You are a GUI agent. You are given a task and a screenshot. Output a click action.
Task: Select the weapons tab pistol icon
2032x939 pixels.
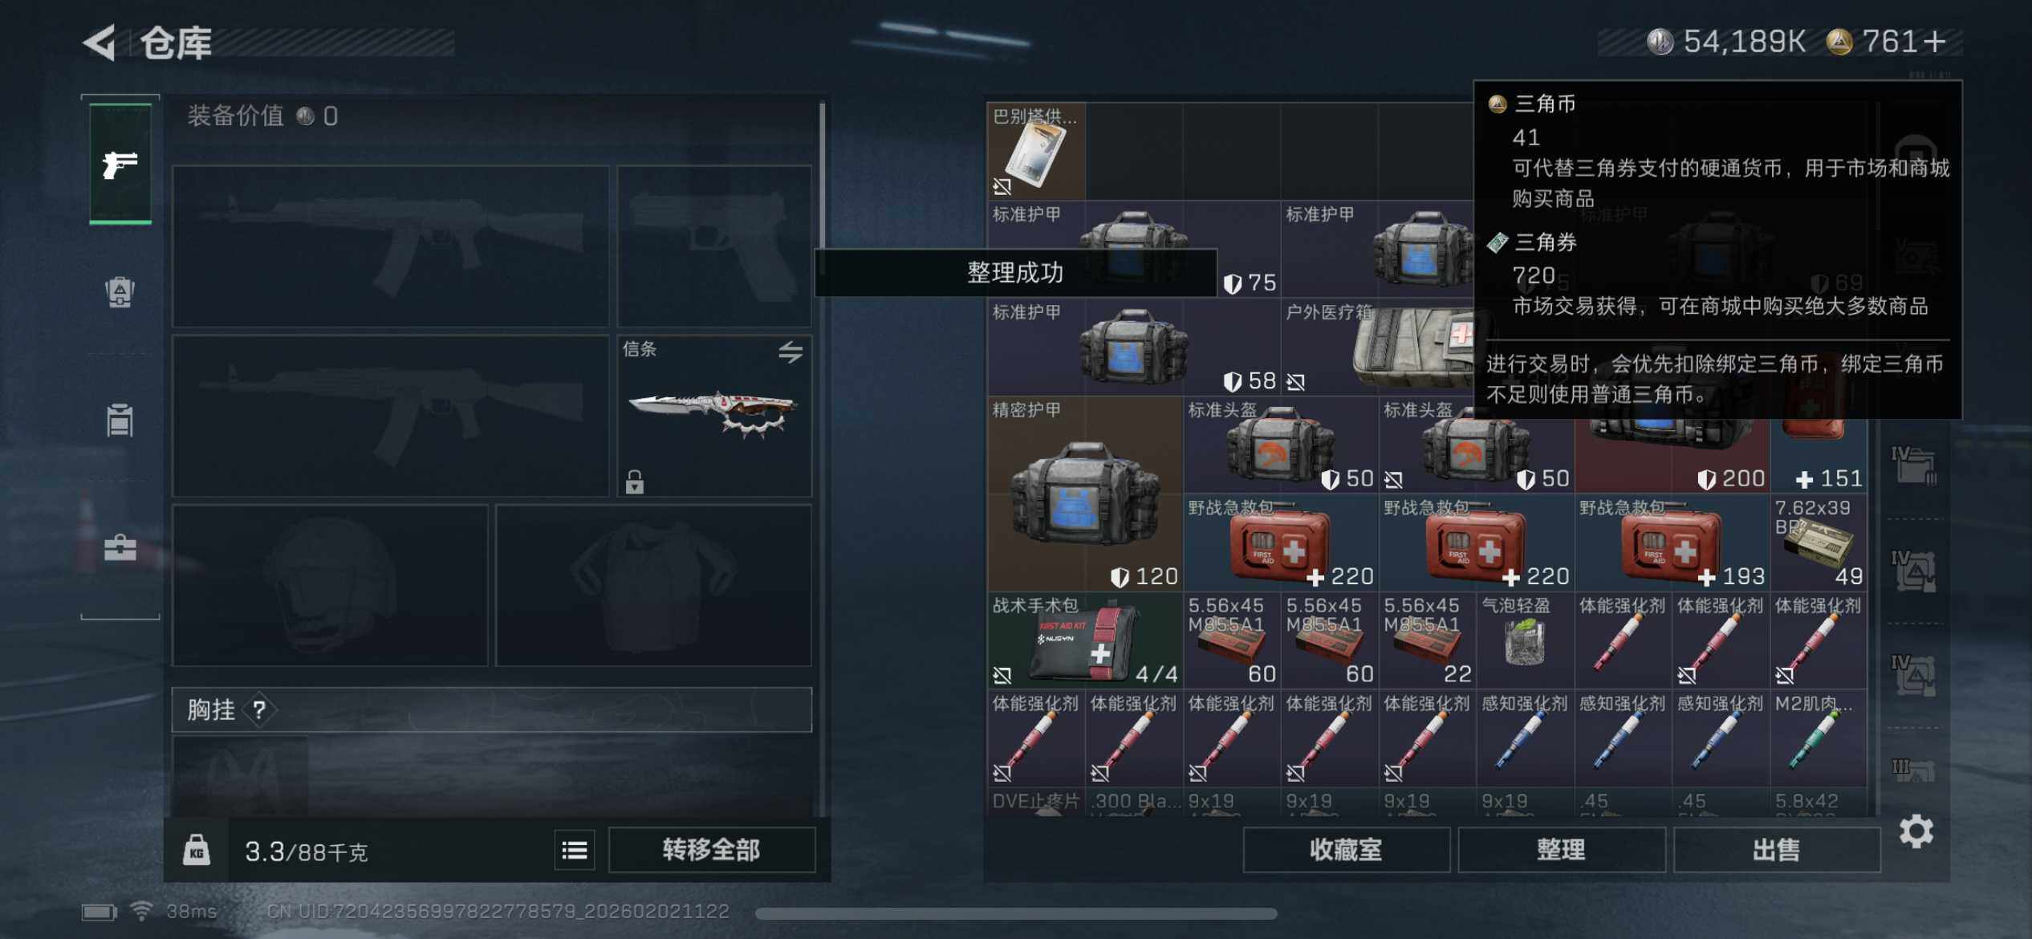(x=120, y=164)
